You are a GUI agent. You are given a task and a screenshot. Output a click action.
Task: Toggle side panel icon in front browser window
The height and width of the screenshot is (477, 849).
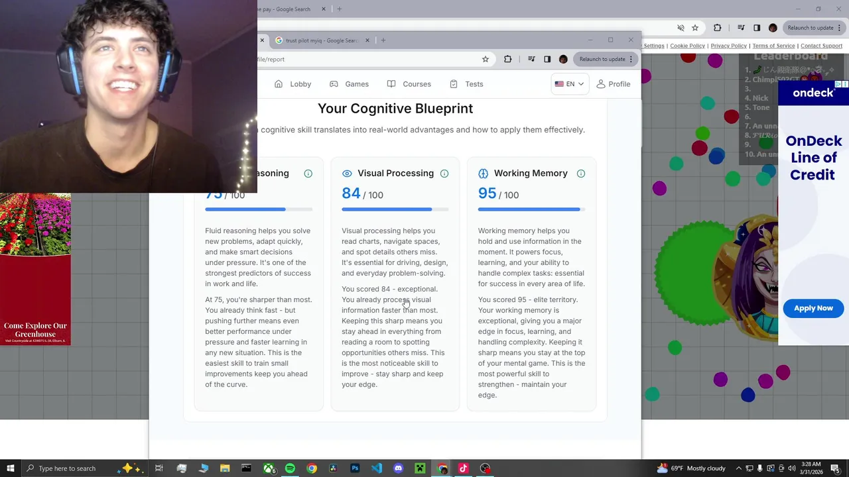(547, 59)
